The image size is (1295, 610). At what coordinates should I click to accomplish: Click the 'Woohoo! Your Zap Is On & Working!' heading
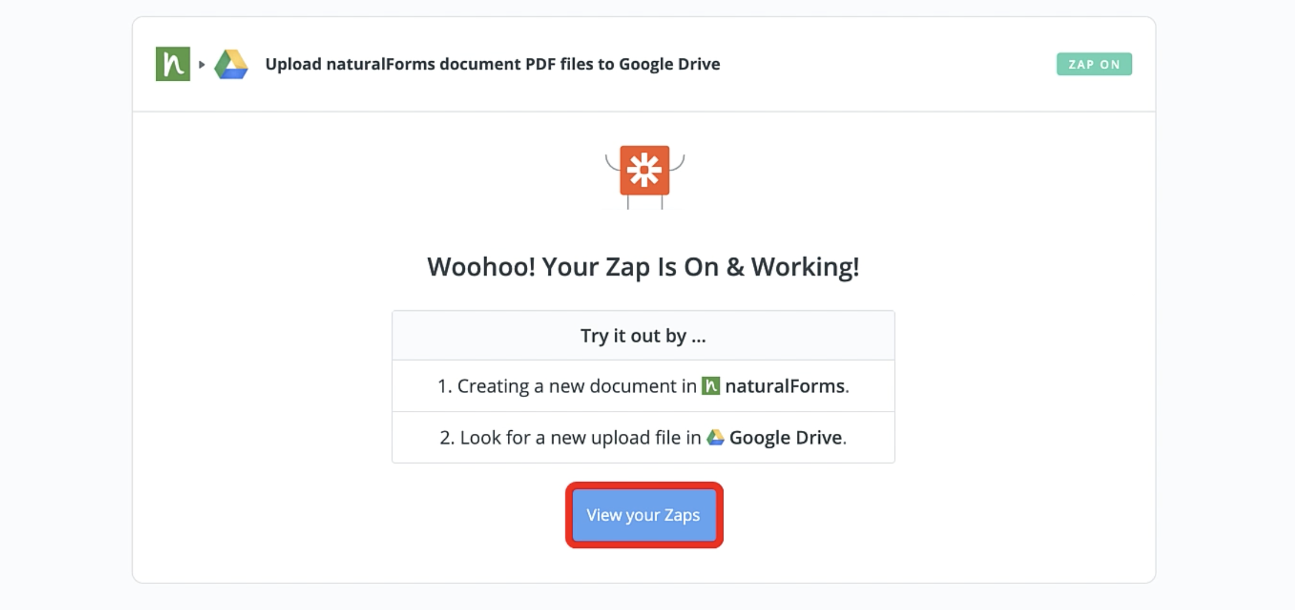(x=643, y=267)
